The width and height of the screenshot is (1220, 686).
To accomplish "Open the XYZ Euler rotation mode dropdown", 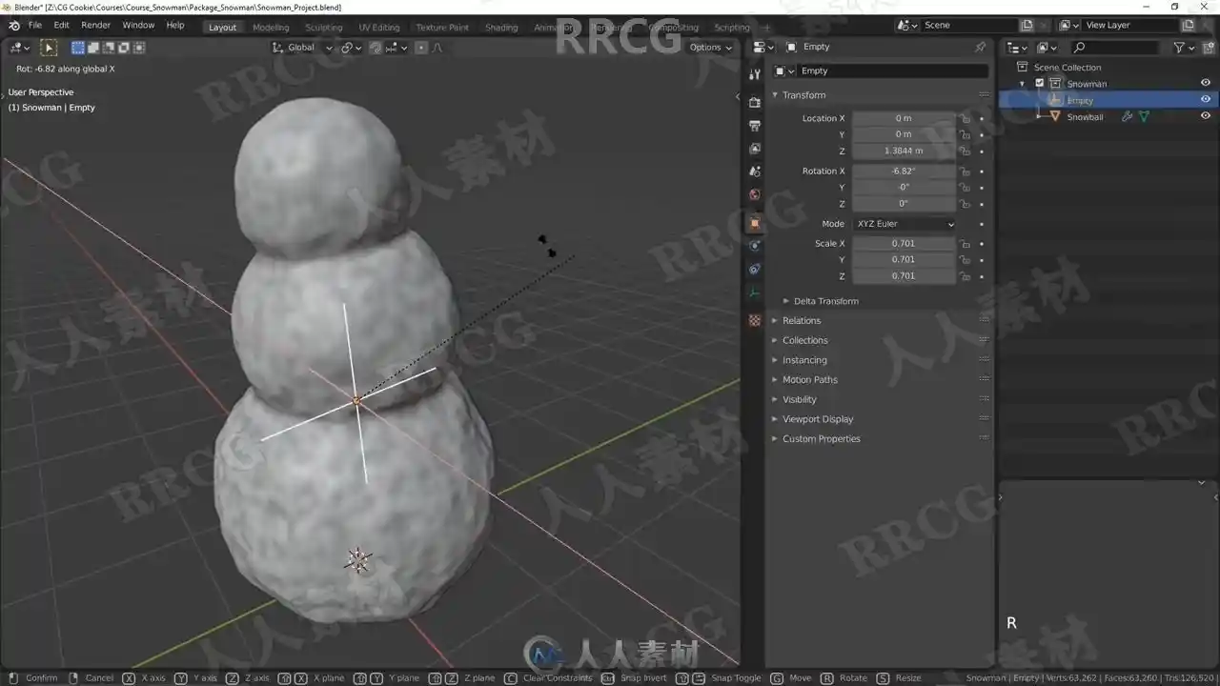I will 904,224.
